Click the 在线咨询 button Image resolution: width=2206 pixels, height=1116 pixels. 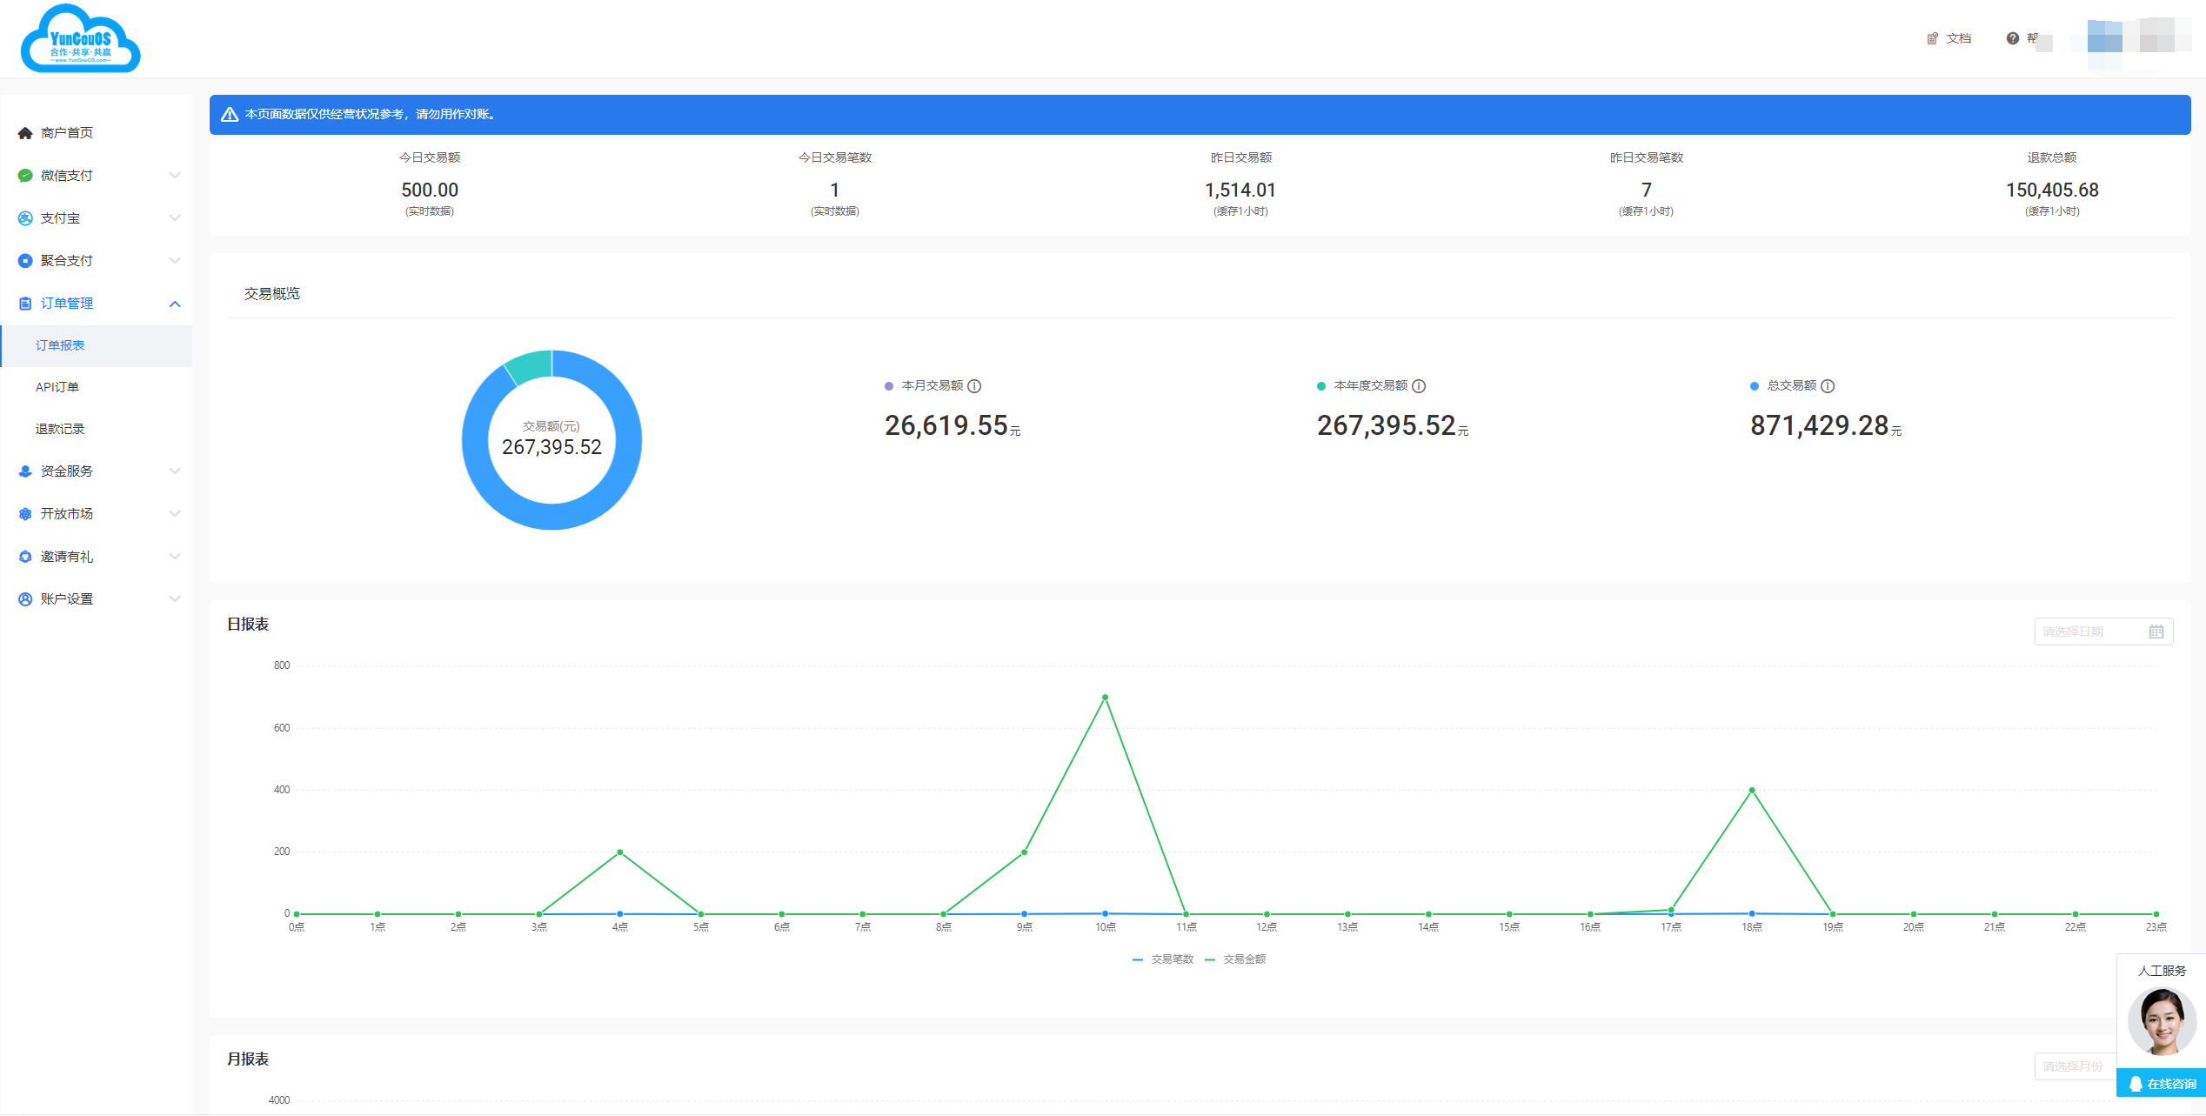click(x=2162, y=1084)
